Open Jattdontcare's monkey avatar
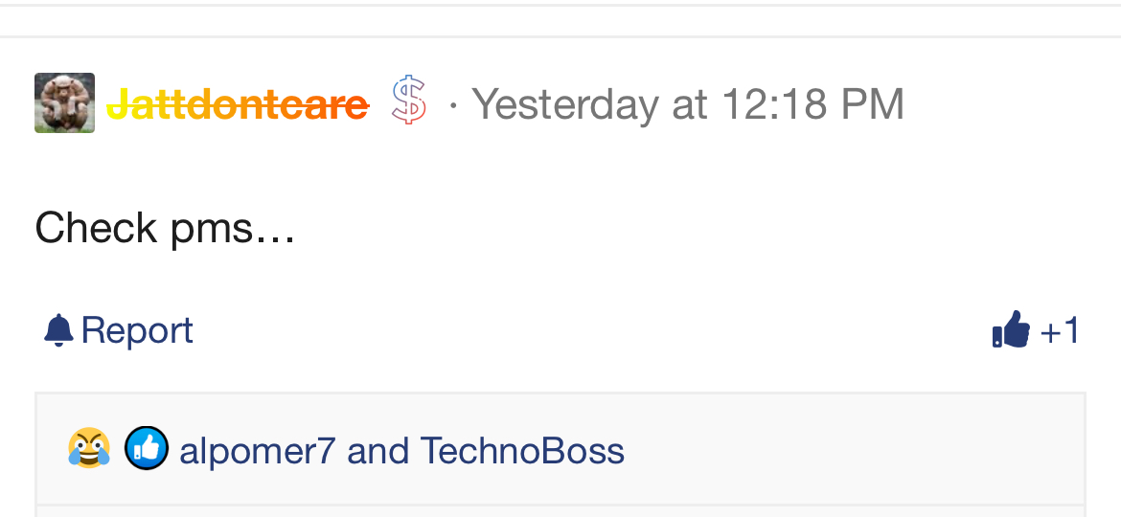This screenshot has height=517, width=1121. click(x=64, y=102)
